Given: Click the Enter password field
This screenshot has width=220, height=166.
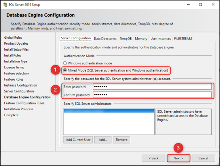Looking at the screenshot, I should pos(152,87).
